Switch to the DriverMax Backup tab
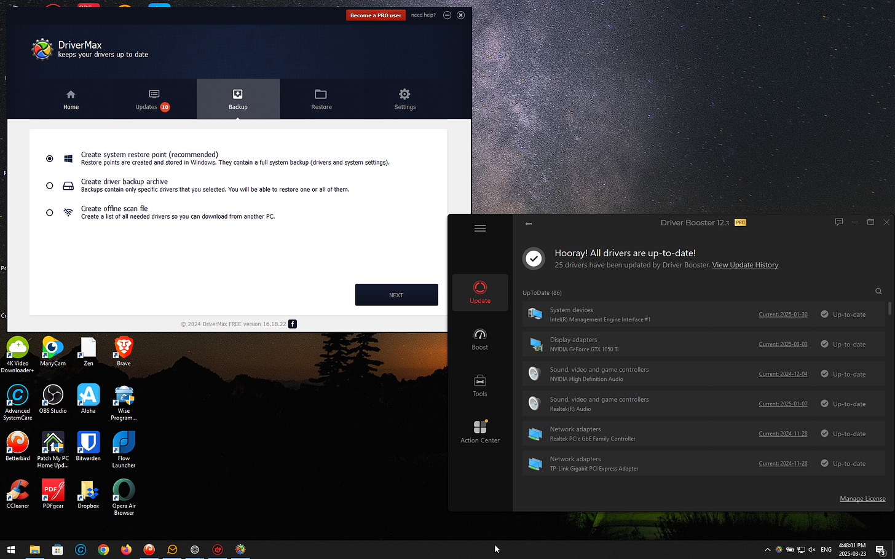This screenshot has width=895, height=559. coord(238,99)
